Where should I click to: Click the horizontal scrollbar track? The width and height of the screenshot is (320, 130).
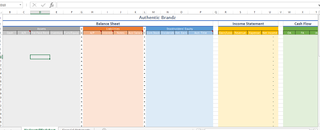pyautogui.click(x=257, y=129)
